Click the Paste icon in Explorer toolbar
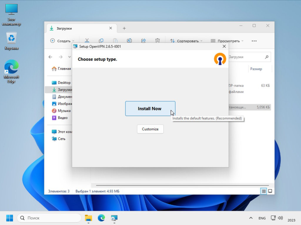Image resolution: width=301 pixels, height=225 pixels. coord(115,40)
